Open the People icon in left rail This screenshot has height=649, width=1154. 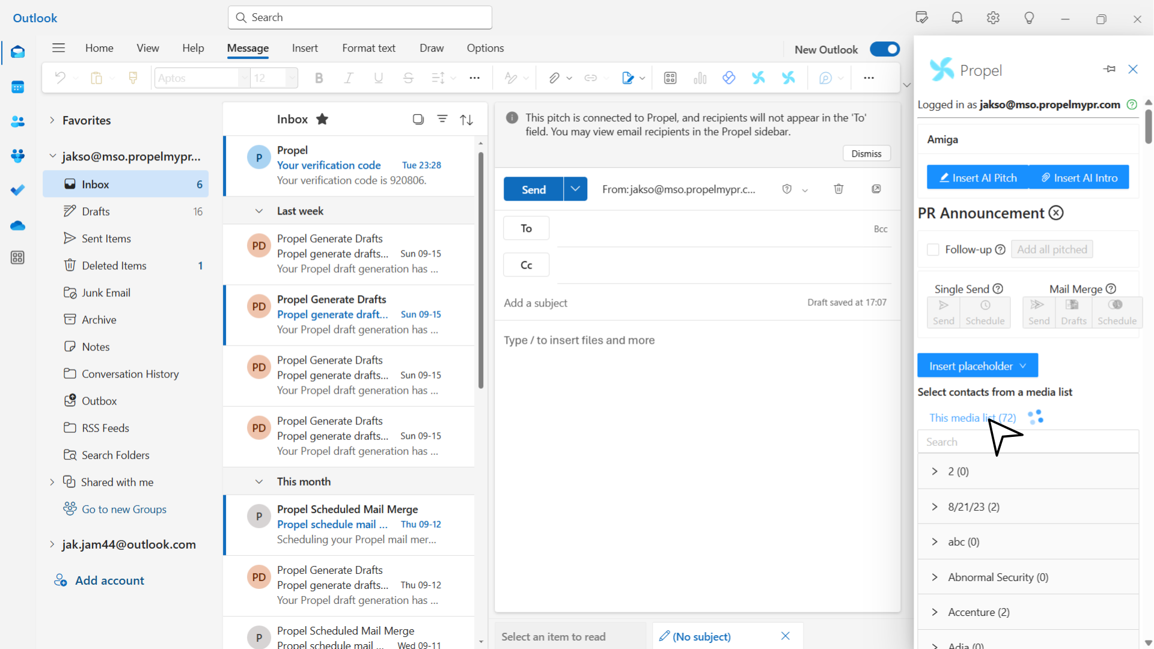pos(17,121)
